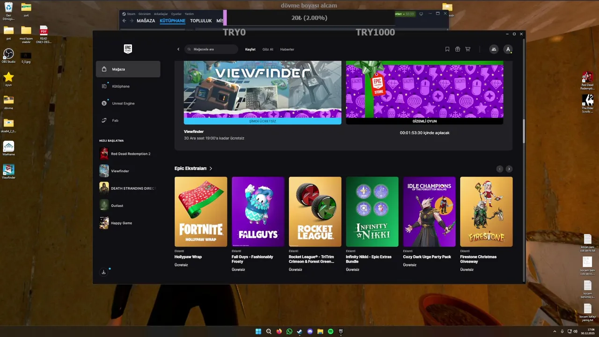Expand the Epic Ekstraları section chevron
This screenshot has height=337, width=599.
211,168
